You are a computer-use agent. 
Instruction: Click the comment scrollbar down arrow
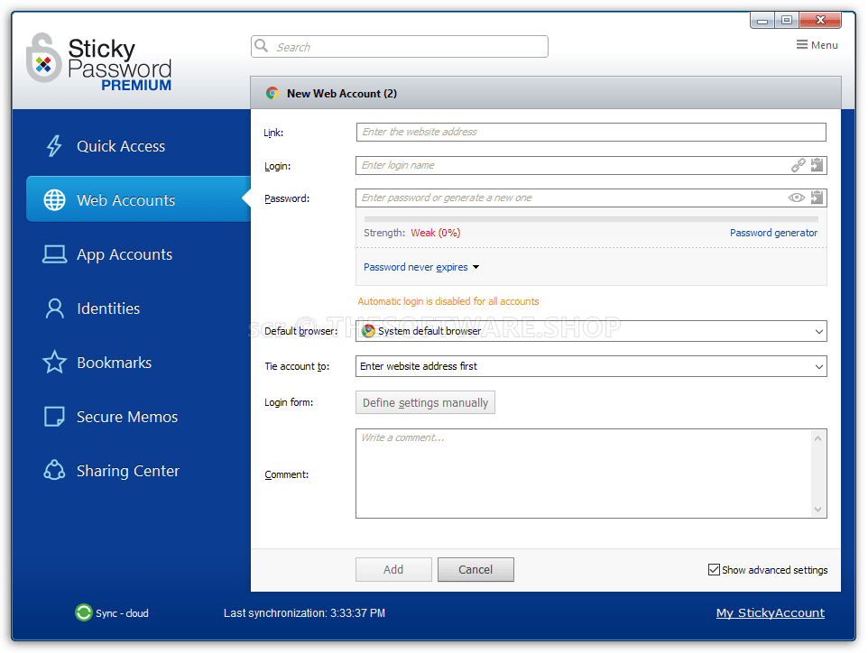click(817, 509)
